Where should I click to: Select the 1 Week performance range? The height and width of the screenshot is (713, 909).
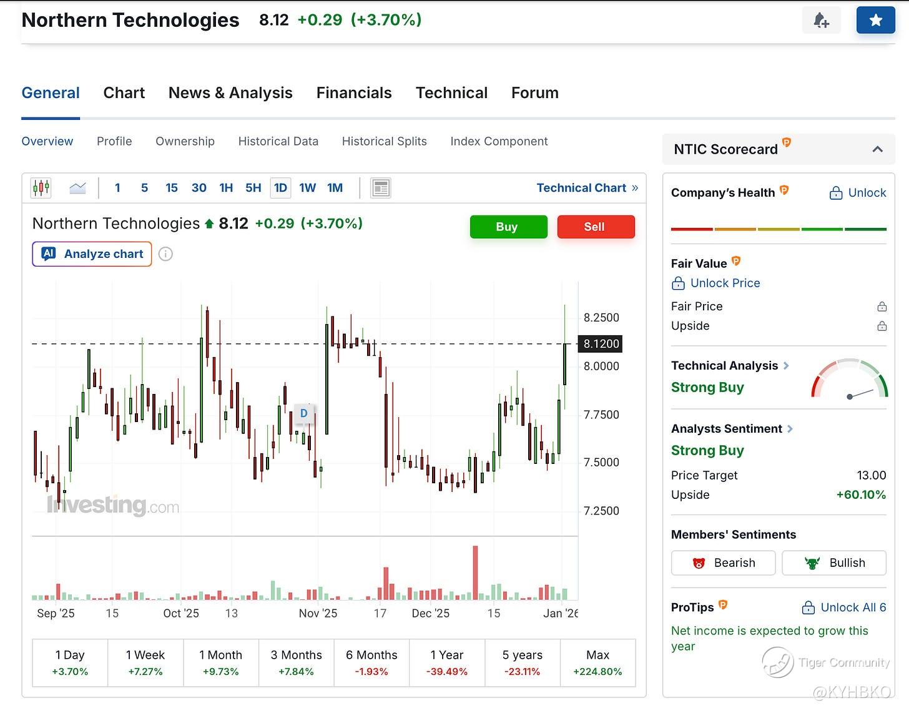pos(145,662)
